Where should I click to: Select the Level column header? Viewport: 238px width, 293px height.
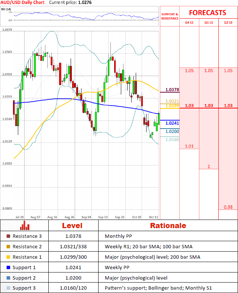point(72,226)
